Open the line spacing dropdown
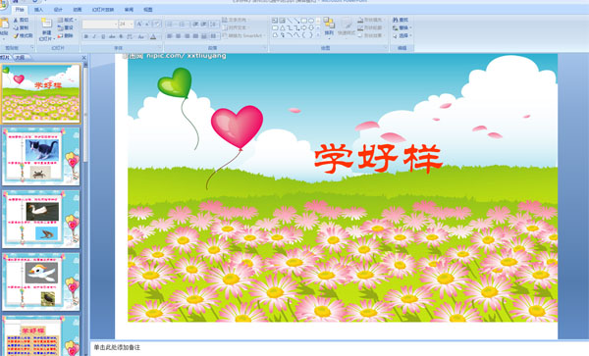This screenshot has width=589, height=356. tap(214, 24)
